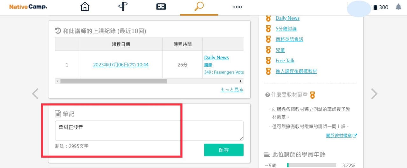Click the medal icon beside 兒童
Image resolution: width=407 pixels, height=168 pixels.
point(268,50)
